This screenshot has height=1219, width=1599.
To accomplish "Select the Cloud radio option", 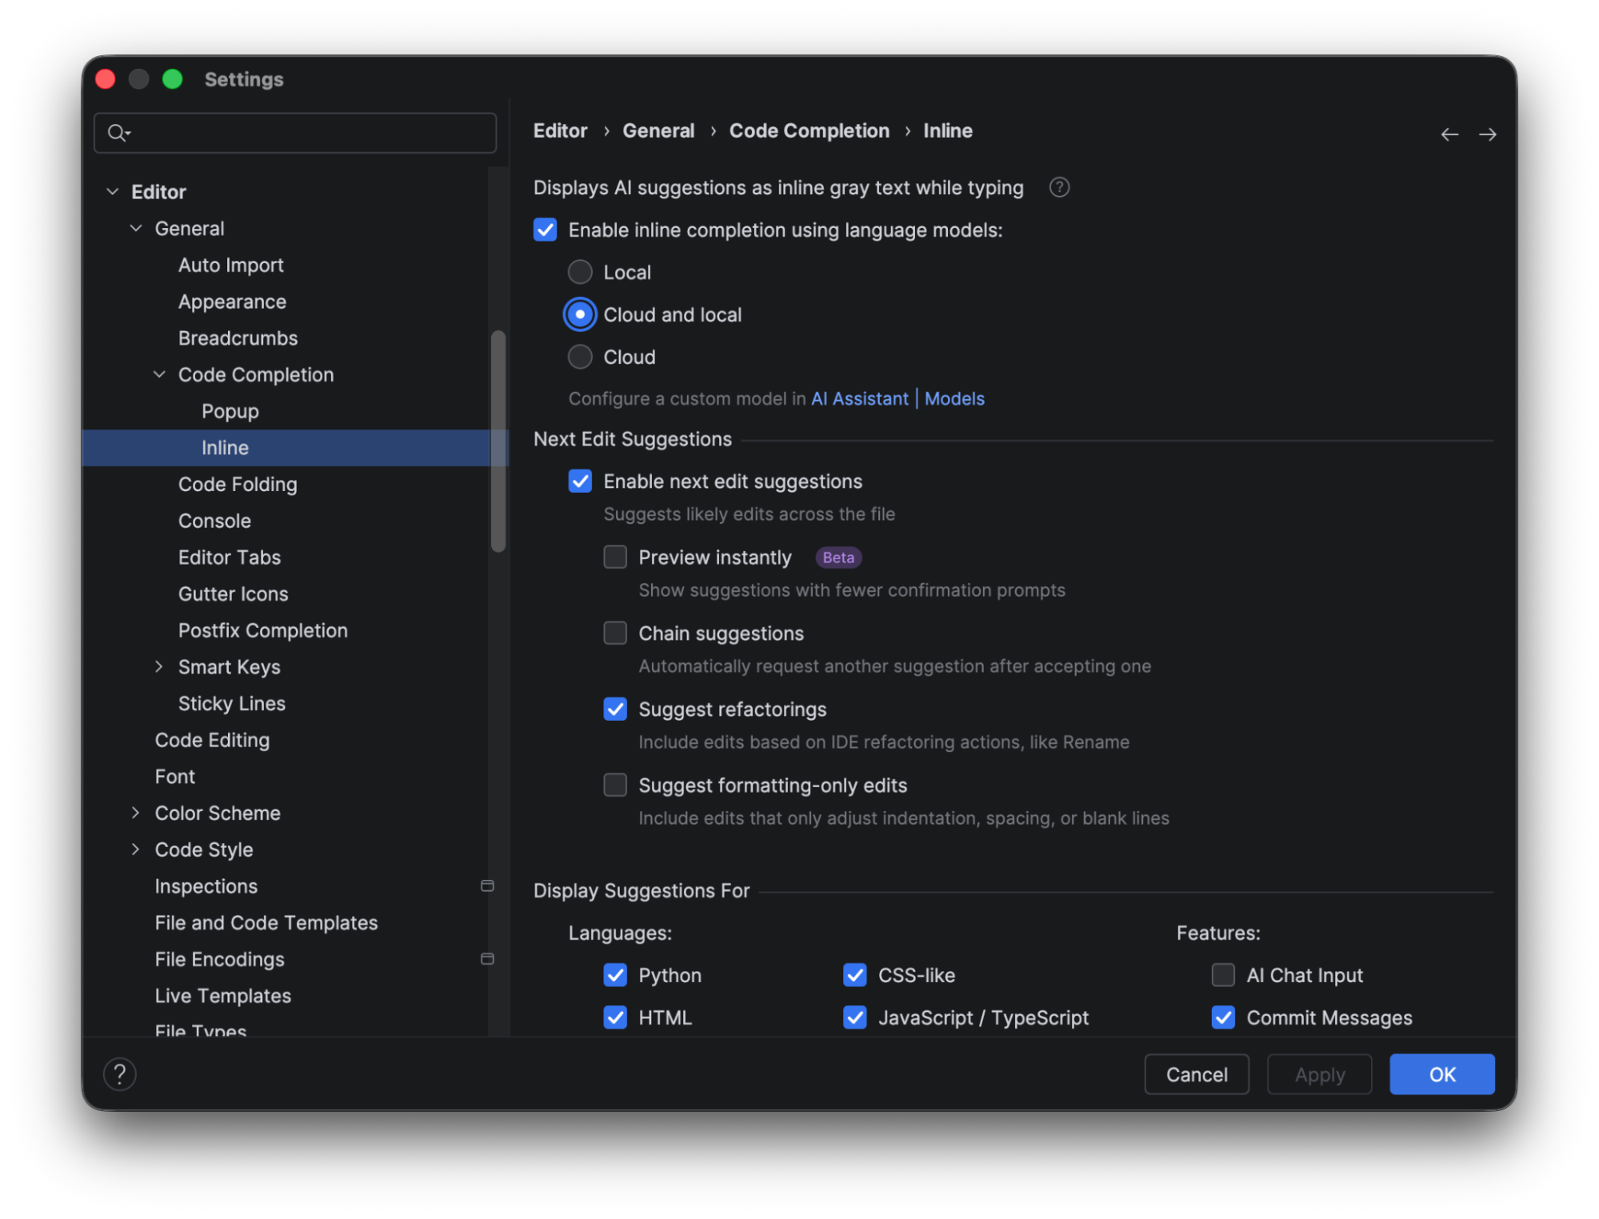I will [x=580, y=357].
